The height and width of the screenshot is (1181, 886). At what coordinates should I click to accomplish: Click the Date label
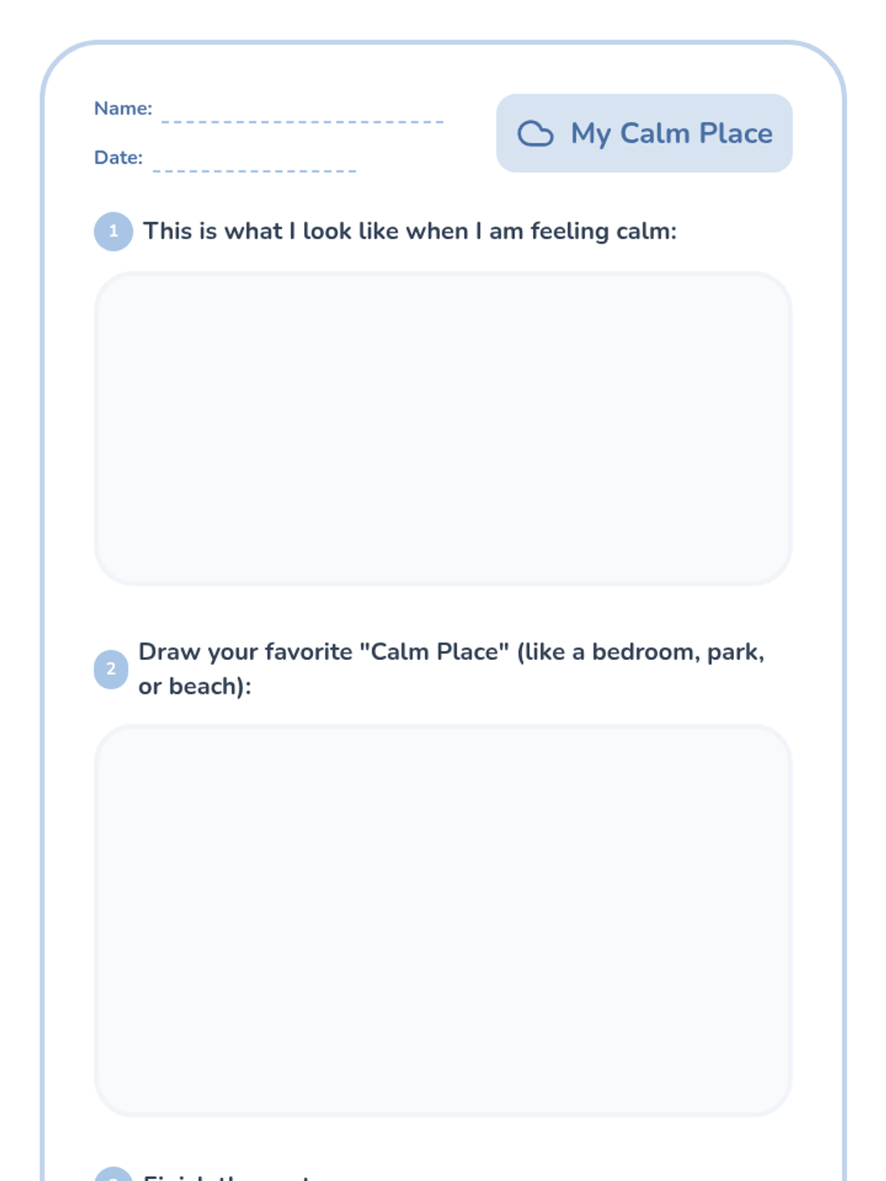118,158
